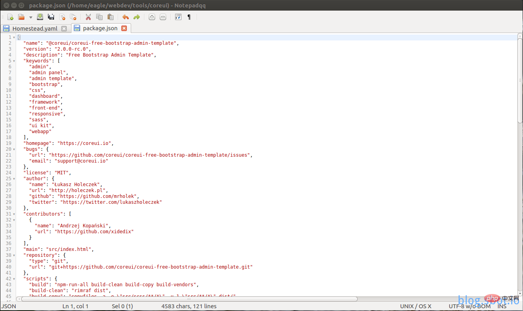Toggle show all characters pilcrow icon
Viewport: 523px width, 311px height.
point(189,17)
